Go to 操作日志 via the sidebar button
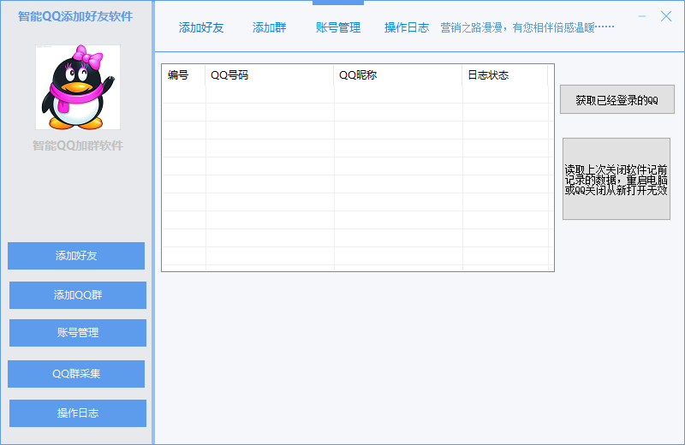Image resolution: width=685 pixels, height=445 pixels. (x=78, y=413)
